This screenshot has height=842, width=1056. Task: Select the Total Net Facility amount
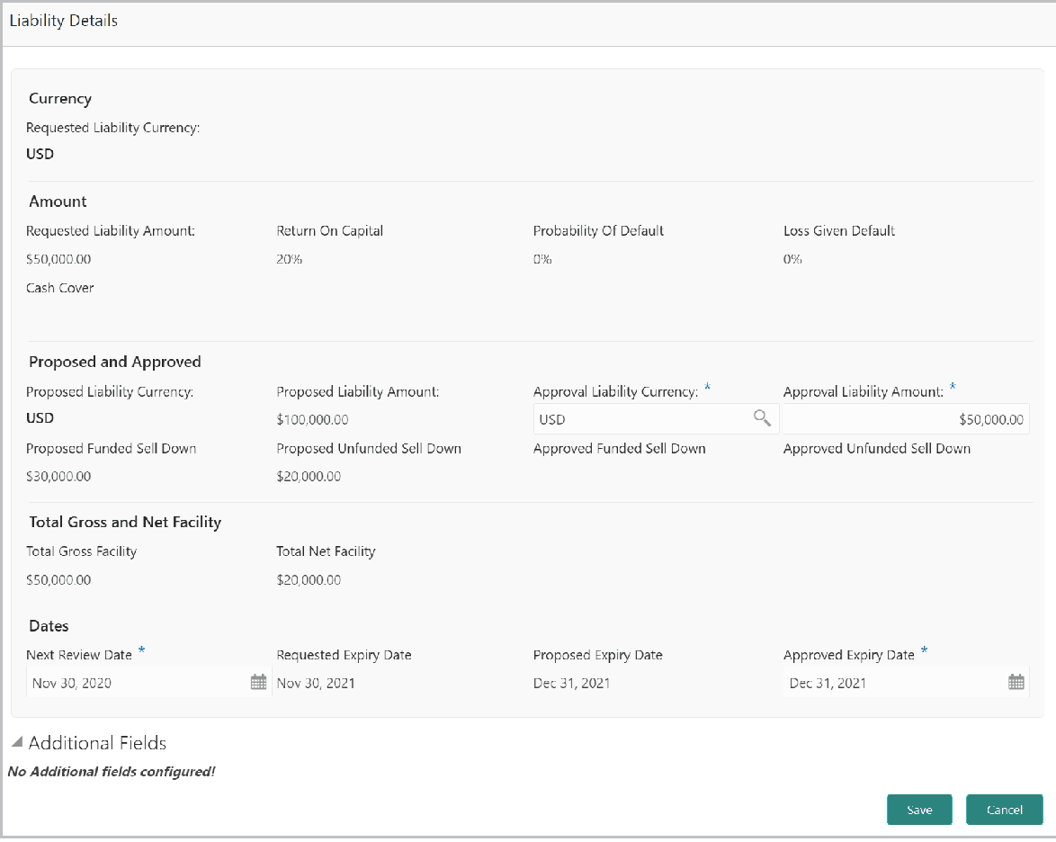tap(309, 580)
